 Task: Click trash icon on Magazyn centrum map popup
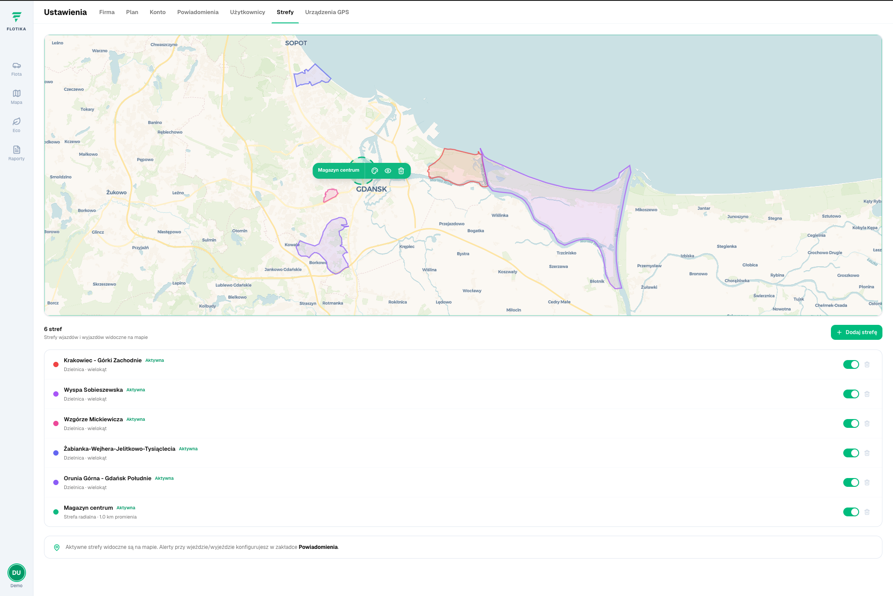tap(401, 171)
